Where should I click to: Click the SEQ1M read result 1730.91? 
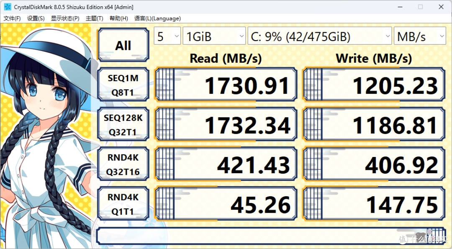tap(226, 85)
